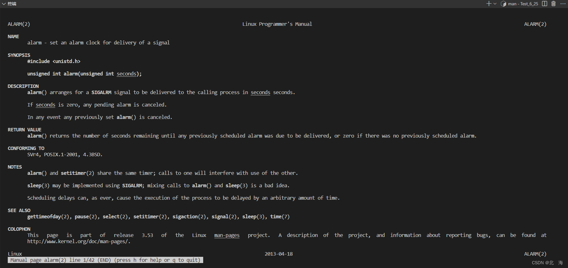The width and height of the screenshot is (568, 268).
Task: Open the launch profile dropdown arrow
Action: [x=495, y=4]
